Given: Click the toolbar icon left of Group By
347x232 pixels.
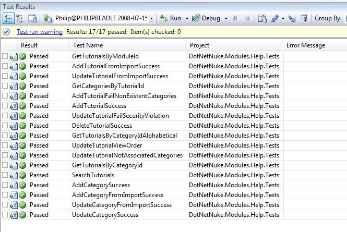Looking at the screenshot, I should pos(304,18).
